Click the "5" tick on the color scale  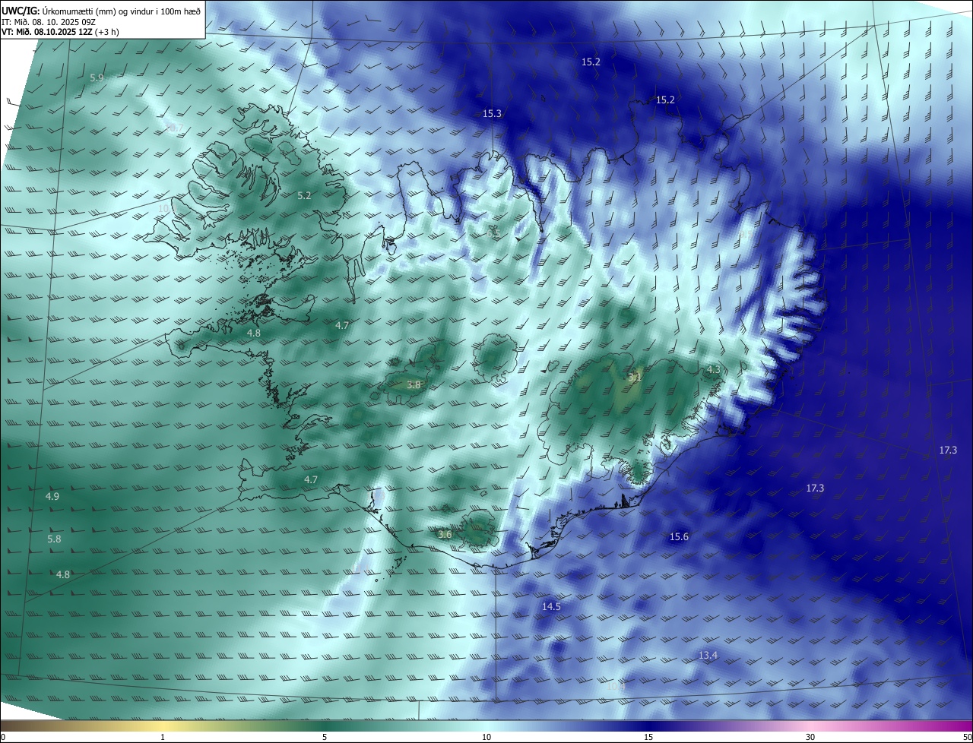tap(325, 738)
